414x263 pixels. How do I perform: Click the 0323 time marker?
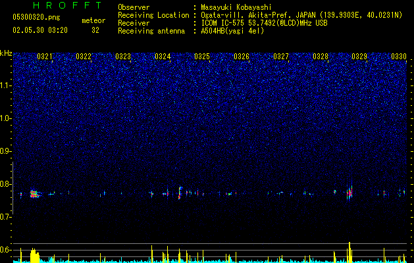(x=123, y=57)
